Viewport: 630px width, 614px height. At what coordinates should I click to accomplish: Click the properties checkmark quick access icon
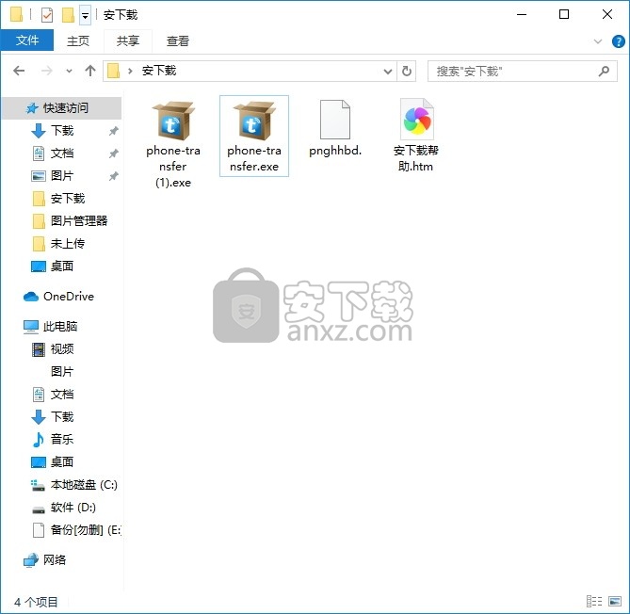[x=46, y=15]
